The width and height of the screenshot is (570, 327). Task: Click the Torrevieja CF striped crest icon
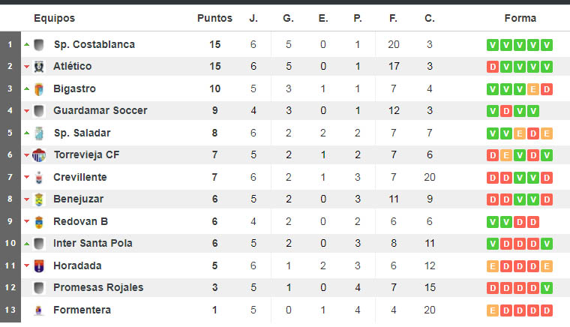39,155
